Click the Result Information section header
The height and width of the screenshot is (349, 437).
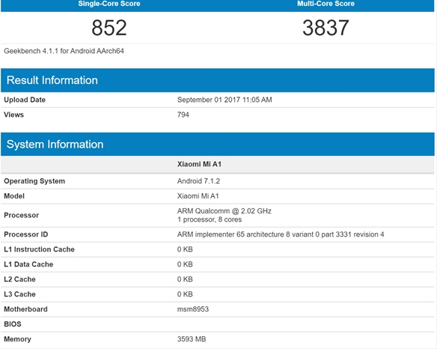click(218, 80)
